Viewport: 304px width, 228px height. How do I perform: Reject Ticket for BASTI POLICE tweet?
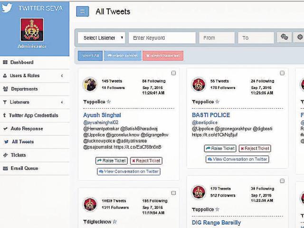[x=255, y=149]
